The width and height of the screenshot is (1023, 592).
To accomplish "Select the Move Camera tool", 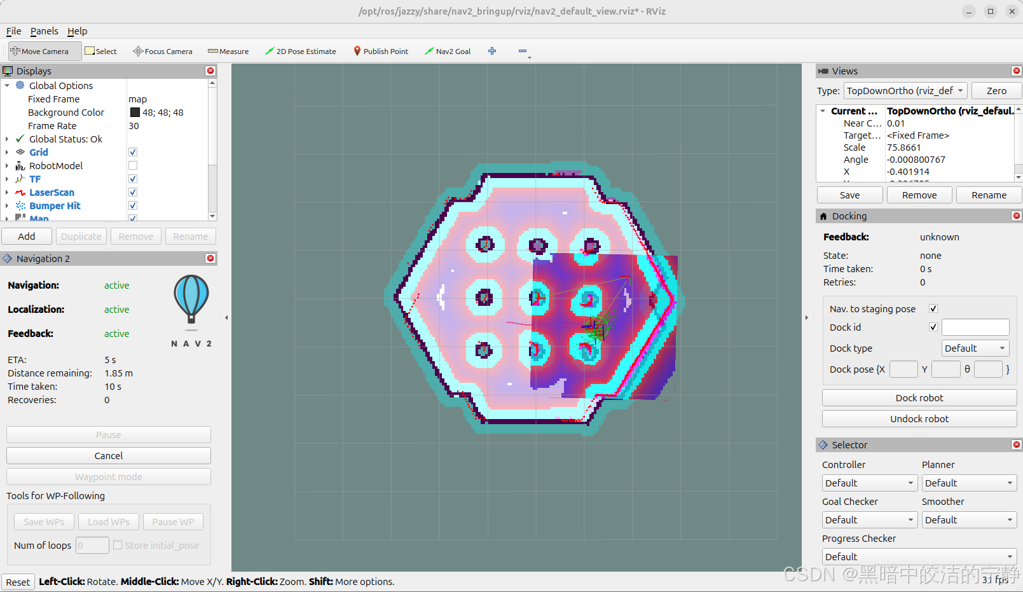I will 45,52.
